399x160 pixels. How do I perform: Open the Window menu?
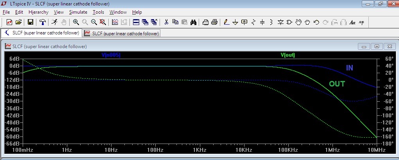click(118, 12)
